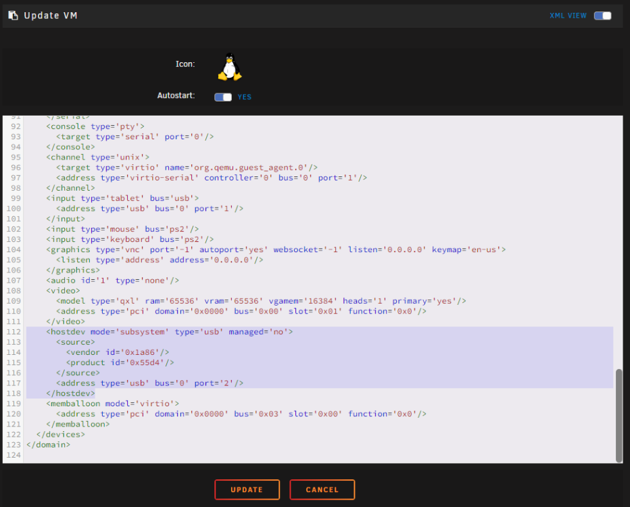Viewport: 630px width, 507px height.
Task: Click product id='0x55d4' line
Action: tap(120, 362)
